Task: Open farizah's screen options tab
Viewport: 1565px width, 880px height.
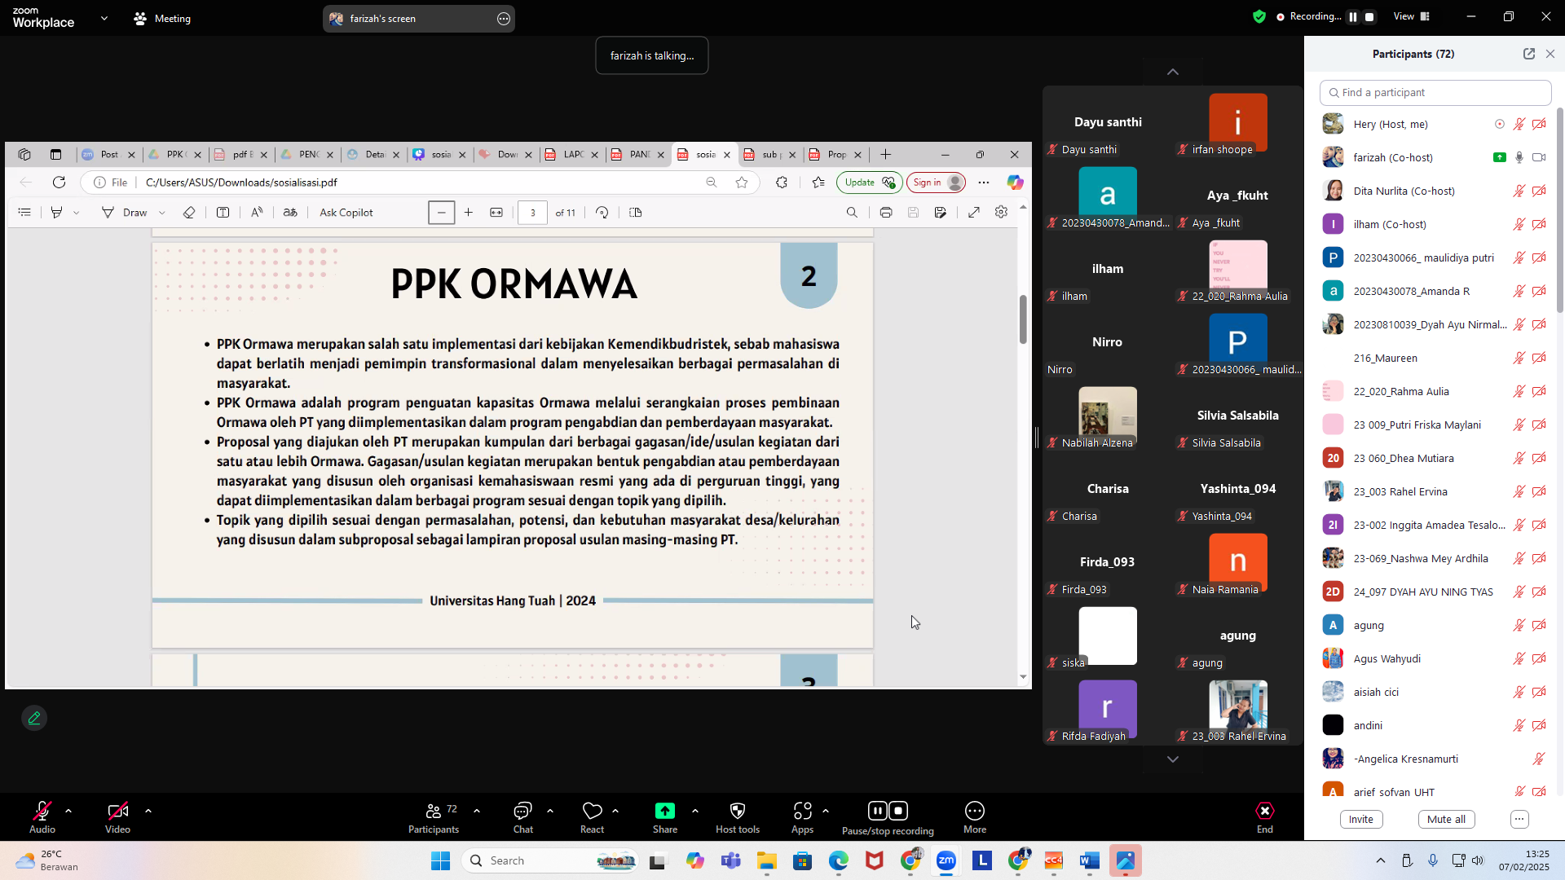Action: point(504,19)
